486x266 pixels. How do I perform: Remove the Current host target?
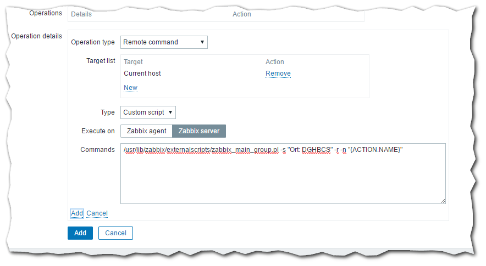[278, 73]
